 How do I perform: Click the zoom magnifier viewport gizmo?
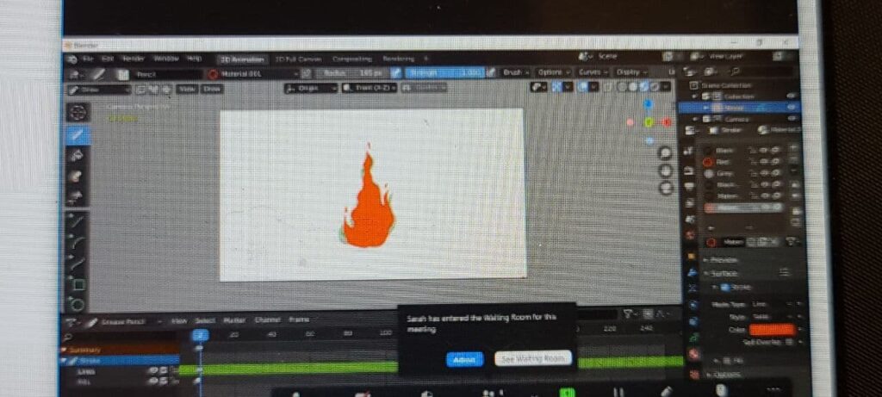click(x=665, y=153)
